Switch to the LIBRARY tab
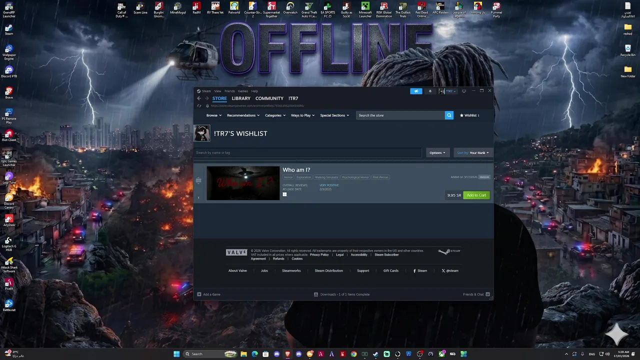Viewport: 640px width, 360px height. coord(241,98)
